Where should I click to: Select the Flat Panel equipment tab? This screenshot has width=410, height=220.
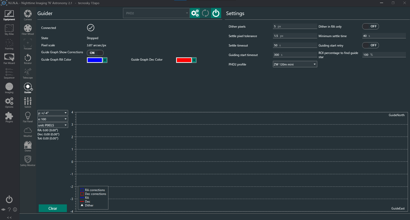pyautogui.click(x=28, y=117)
